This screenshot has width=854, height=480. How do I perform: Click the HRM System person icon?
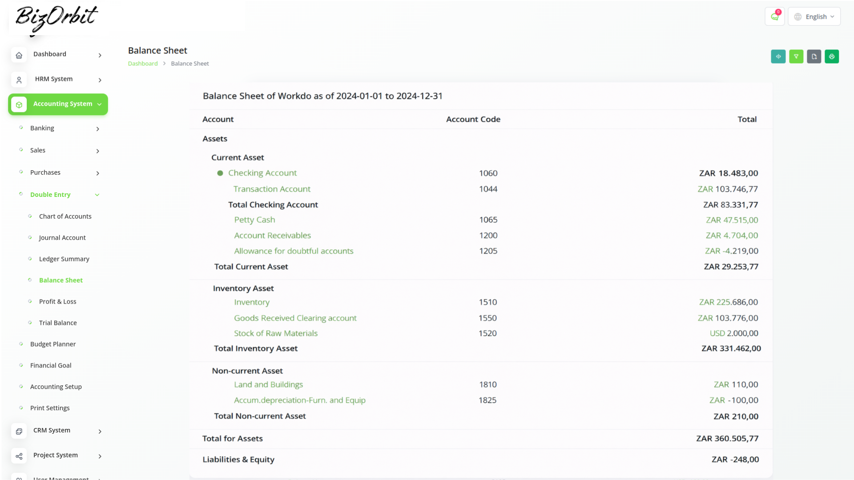tap(19, 80)
